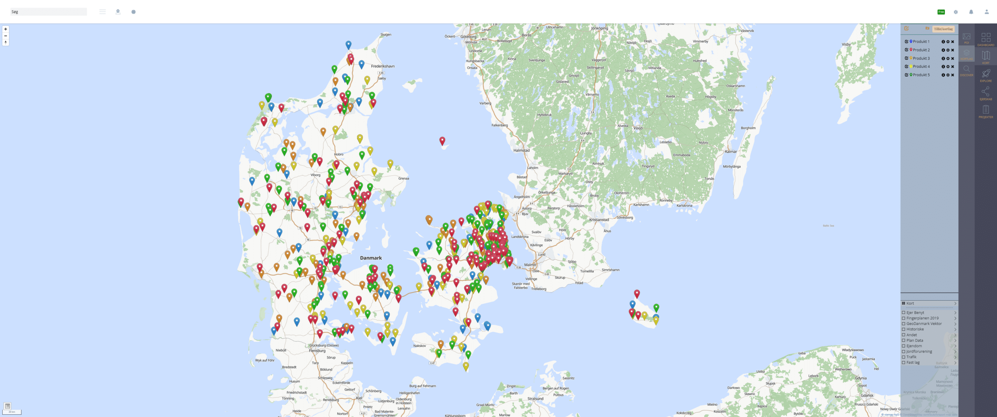Screen dimensions: 997x417
Task: Open the KORTLAG tab in the sidebar
Action: 967,54
